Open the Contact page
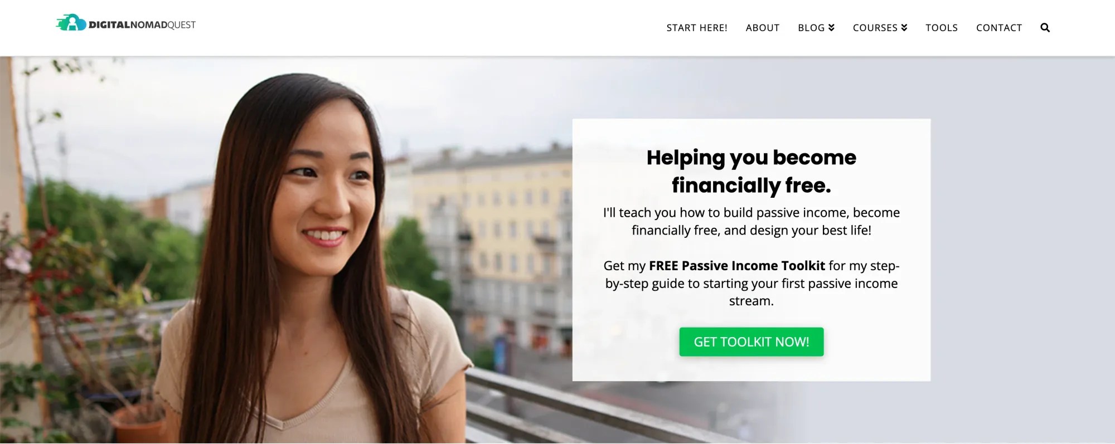1115x444 pixels. pos(999,28)
